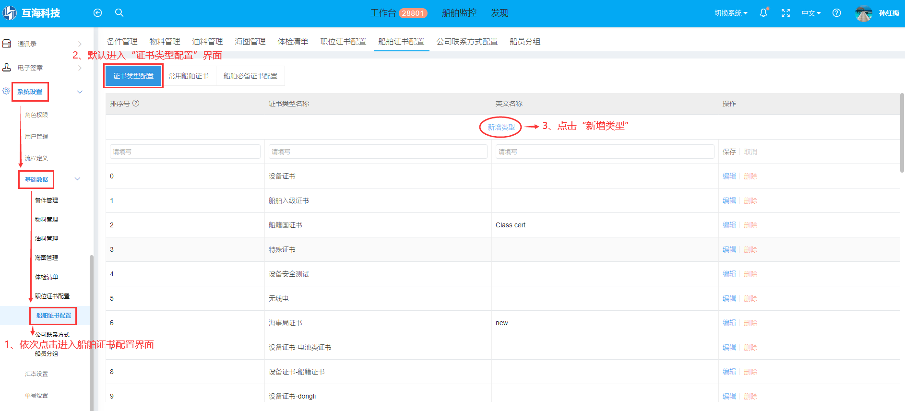This screenshot has width=905, height=411.
Task: Click the sort number help icon
Action: point(136,103)
